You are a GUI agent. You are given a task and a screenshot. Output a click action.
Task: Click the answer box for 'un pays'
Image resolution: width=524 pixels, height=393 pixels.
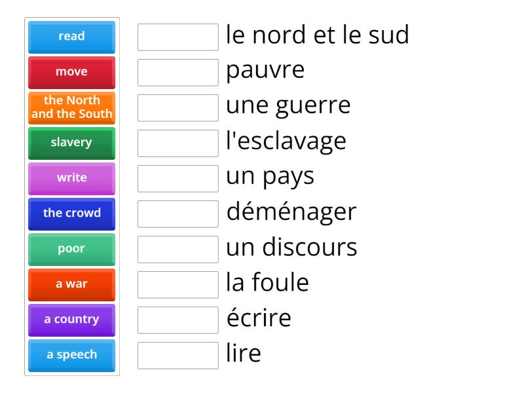coord(178,179)
